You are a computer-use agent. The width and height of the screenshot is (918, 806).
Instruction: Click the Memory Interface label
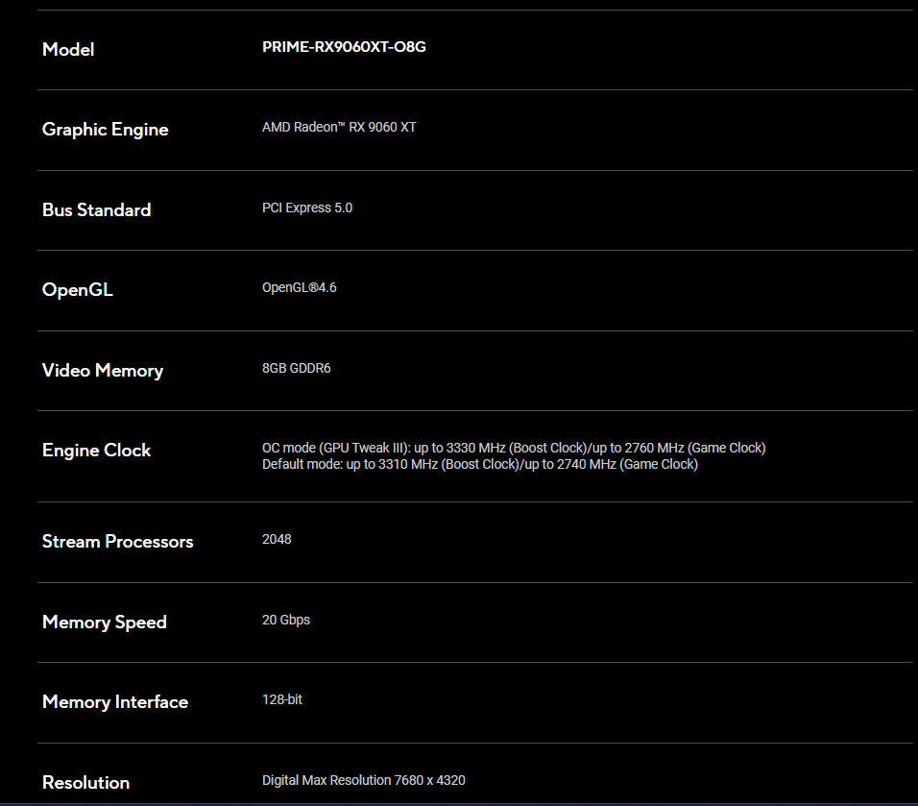[x=114, y=702]
